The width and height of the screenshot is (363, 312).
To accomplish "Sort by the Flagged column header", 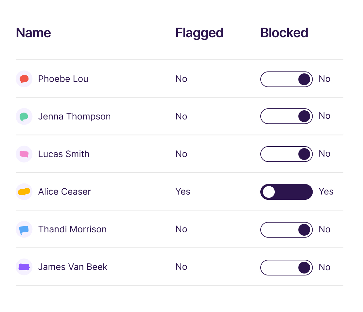I will point(199,33).
